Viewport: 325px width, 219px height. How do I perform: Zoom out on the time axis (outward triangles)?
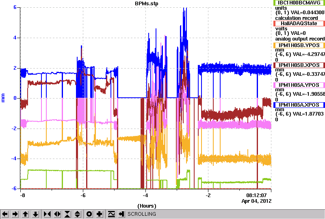click(57, 214)
